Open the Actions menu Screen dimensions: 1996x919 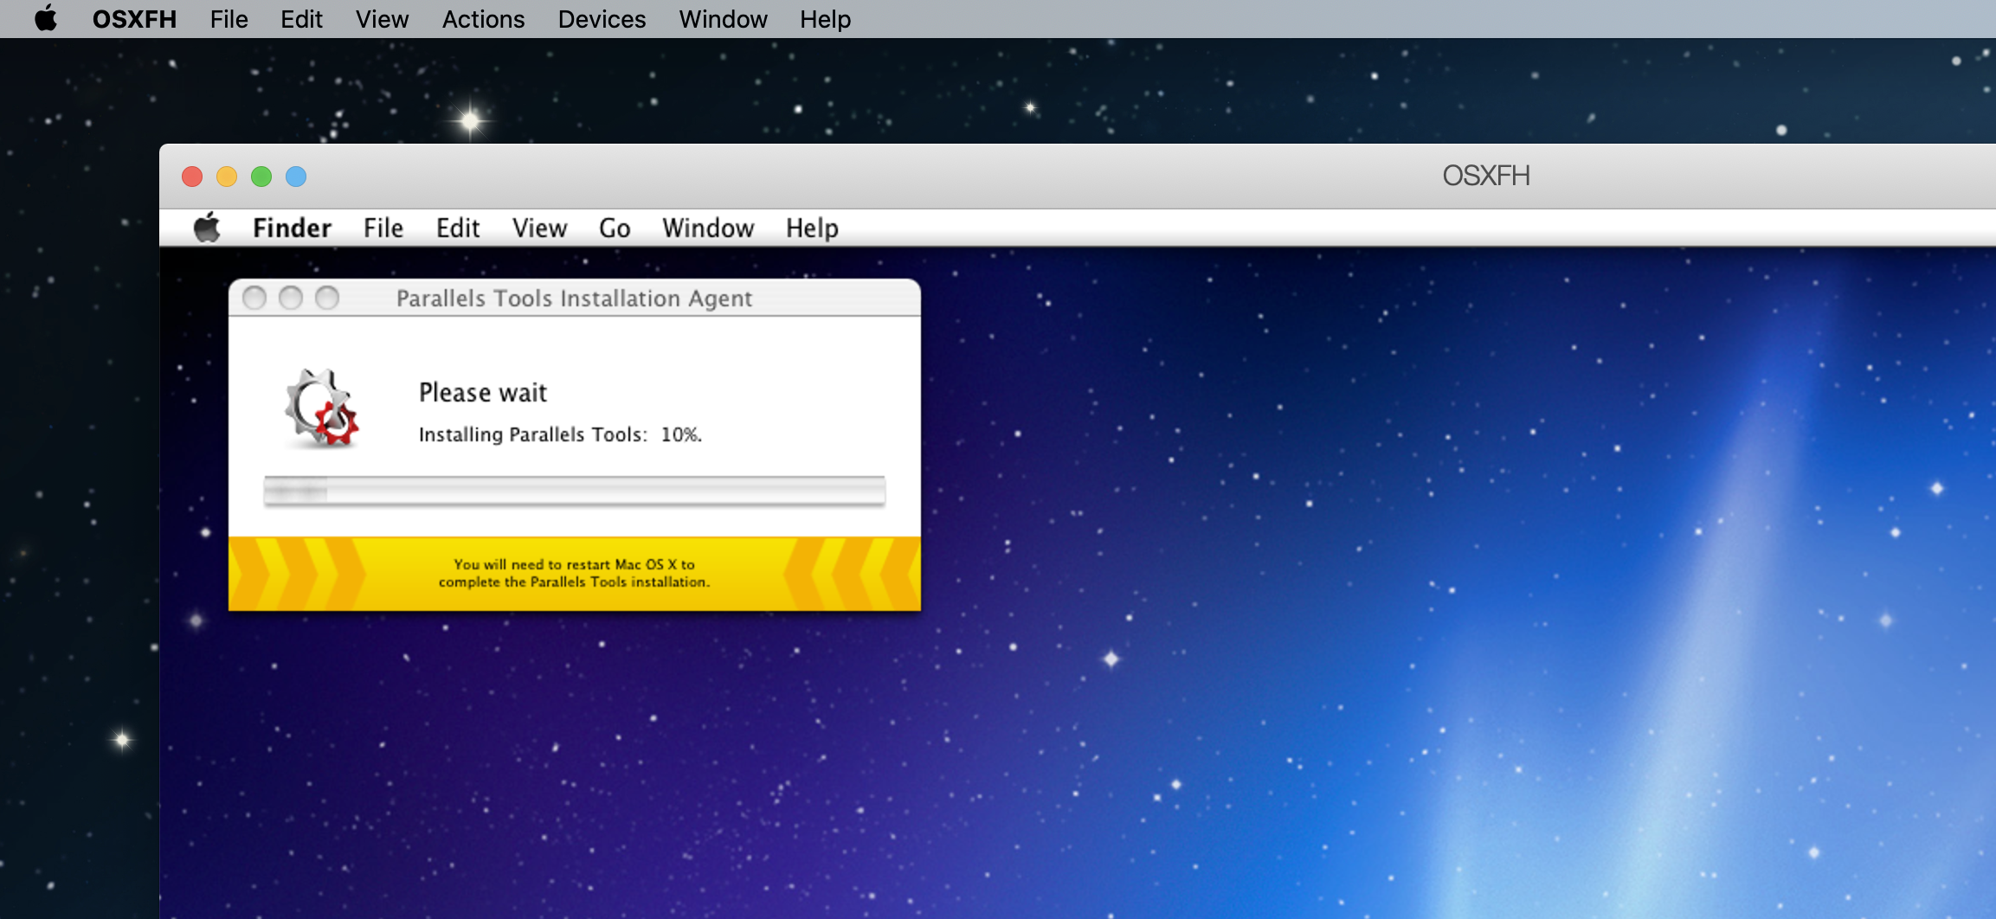pyautogui.click(x=483, y=19)
